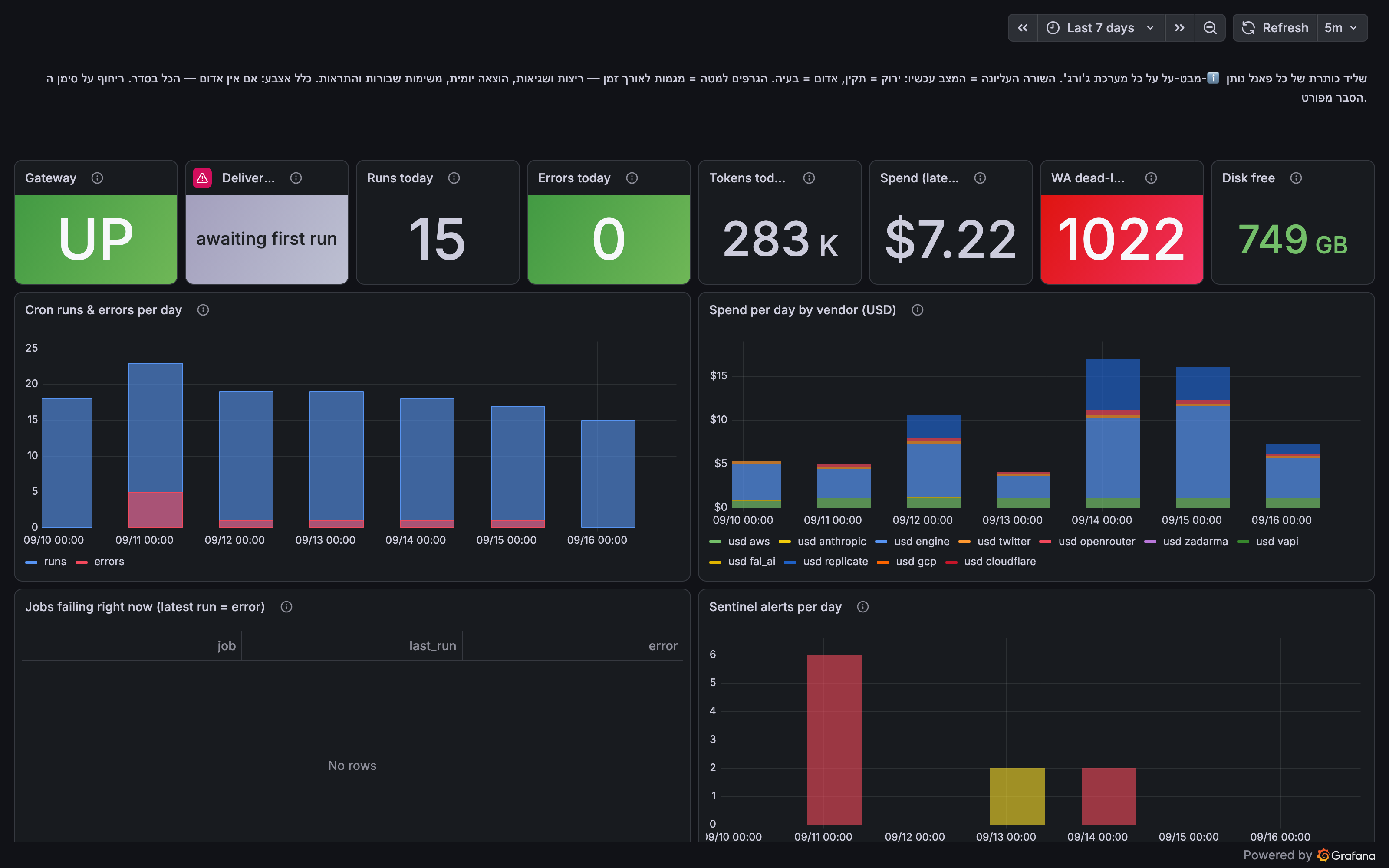Show info icon for Errors today
The height and width of the screenshot is (868, 1389).
coord(632,178)
